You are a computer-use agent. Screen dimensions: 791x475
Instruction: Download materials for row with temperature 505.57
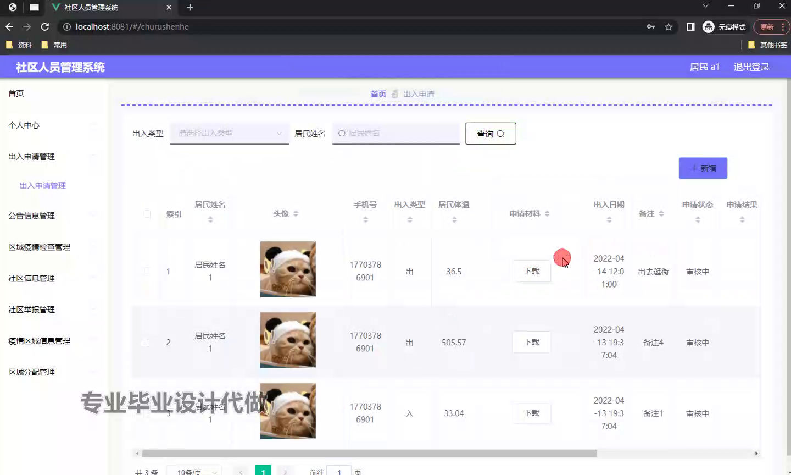[532, 342]
